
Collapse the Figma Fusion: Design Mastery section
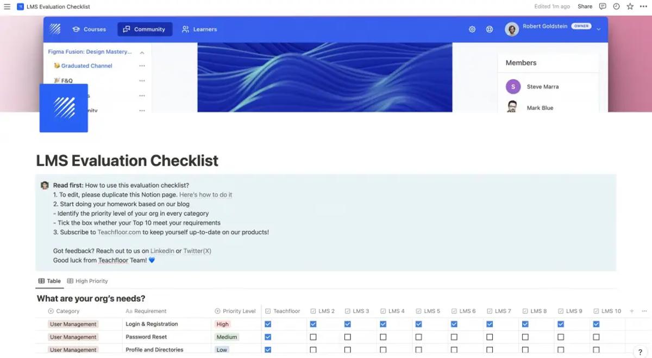tap(142, 52)
